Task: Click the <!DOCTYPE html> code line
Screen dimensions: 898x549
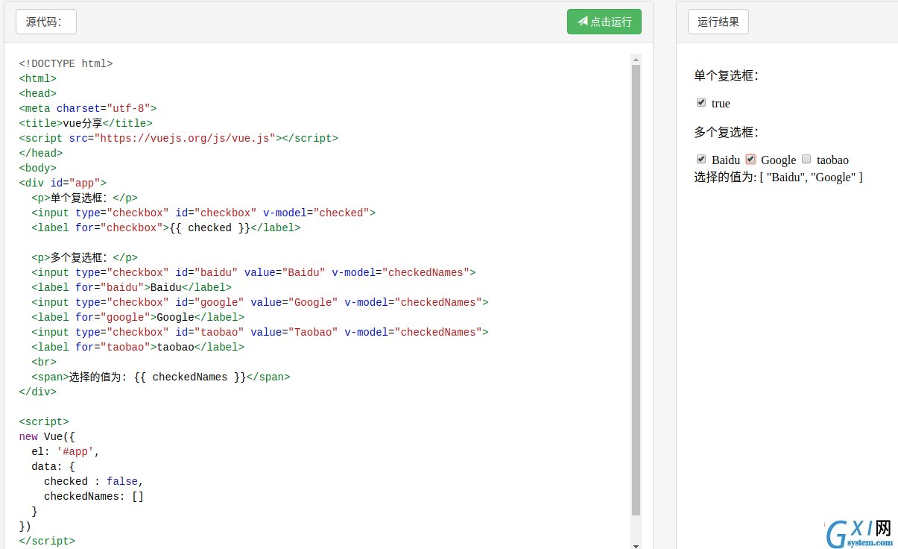Action: coord(66,63)
